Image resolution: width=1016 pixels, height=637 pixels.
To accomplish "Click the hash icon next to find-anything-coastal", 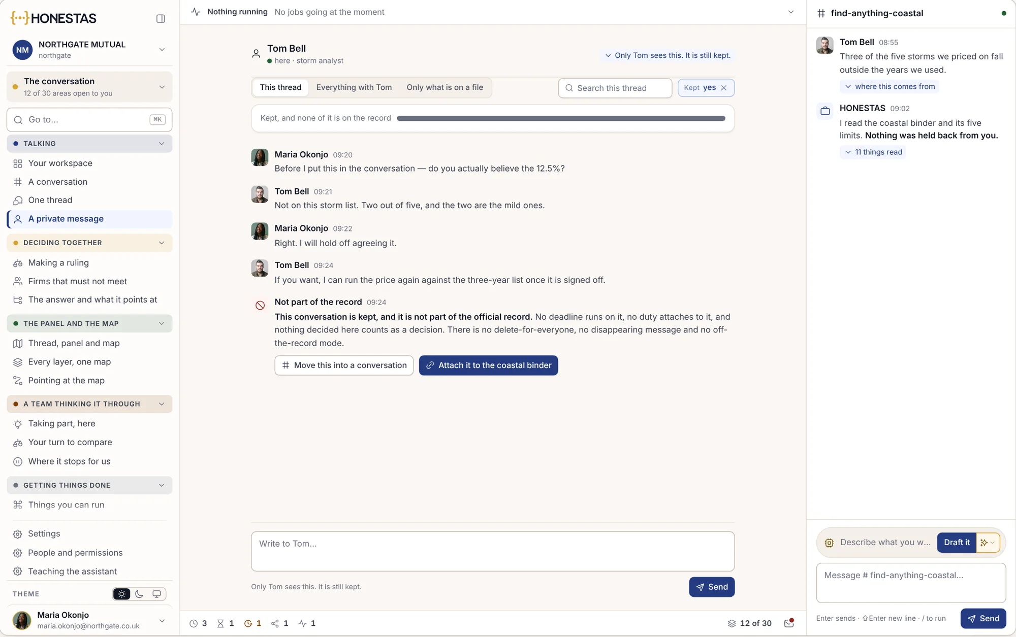I will pyautogui.click(x=821, y=13).
